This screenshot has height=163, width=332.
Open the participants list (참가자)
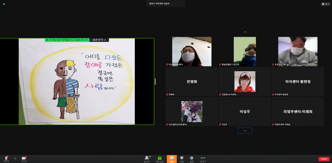(147, 158)
